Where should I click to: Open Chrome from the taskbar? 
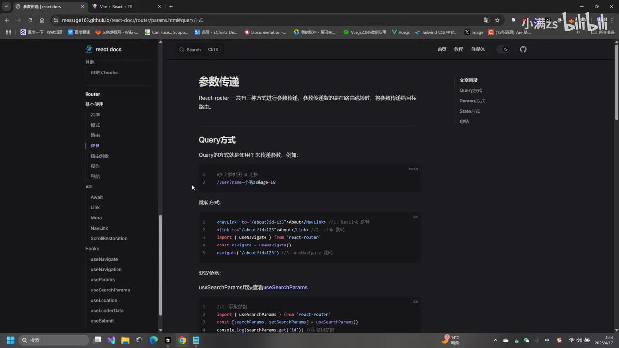coord(182,340)
